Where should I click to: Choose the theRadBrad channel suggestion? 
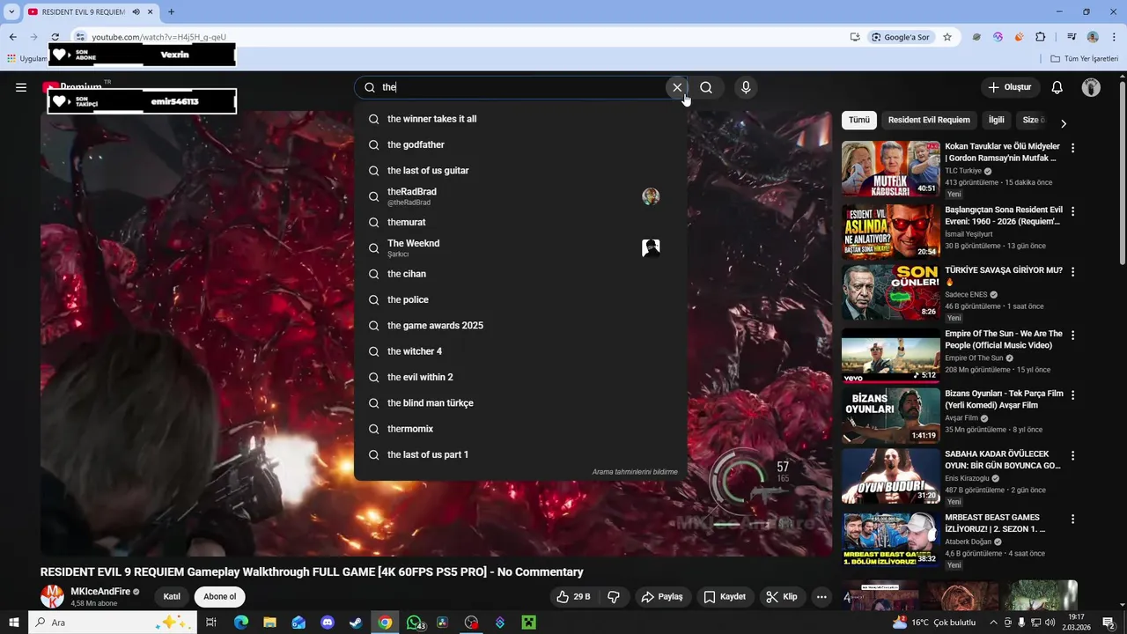coord(520,196)
